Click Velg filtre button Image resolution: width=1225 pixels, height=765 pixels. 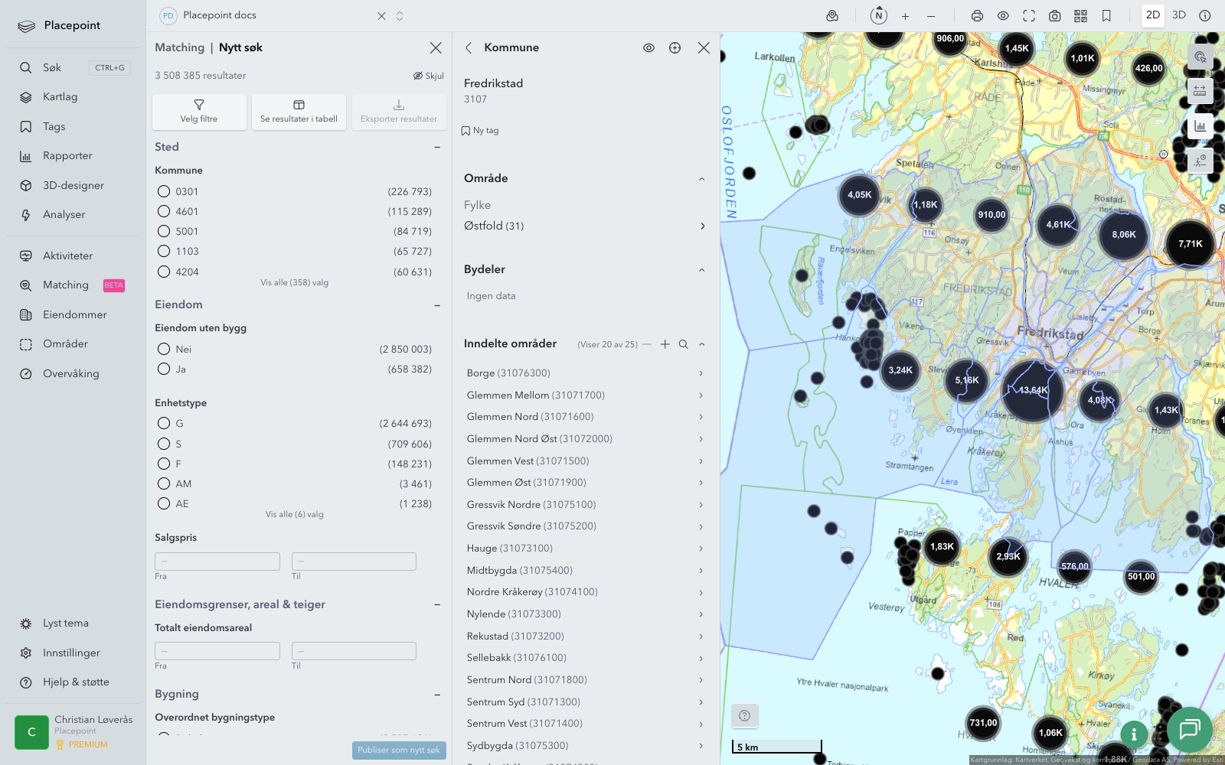coord(199,112)
